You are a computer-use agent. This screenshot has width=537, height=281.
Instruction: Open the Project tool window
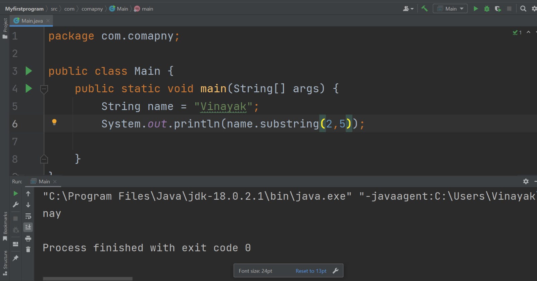[5, 28]
